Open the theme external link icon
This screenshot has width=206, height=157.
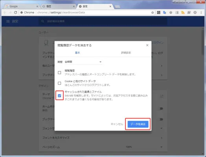click(x=162, y=96)
